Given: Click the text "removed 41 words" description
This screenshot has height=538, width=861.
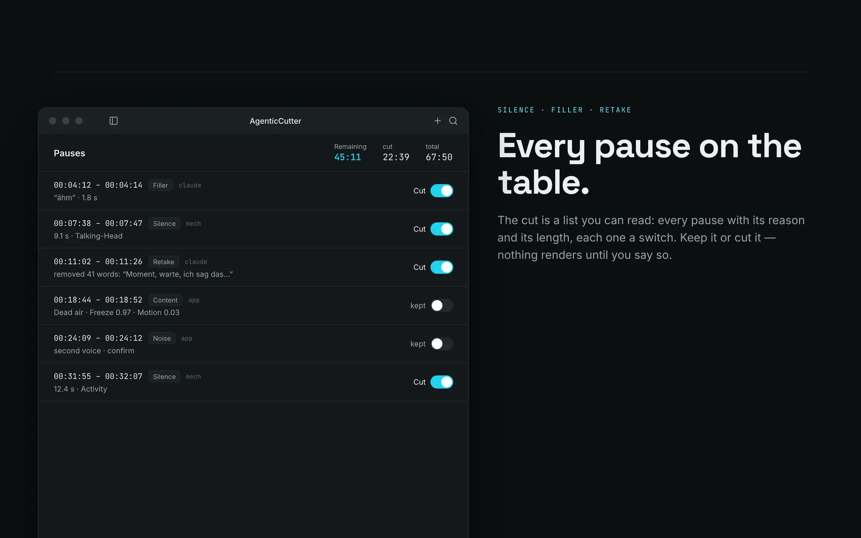Looking at the screenshot, I should coord(143,274).
